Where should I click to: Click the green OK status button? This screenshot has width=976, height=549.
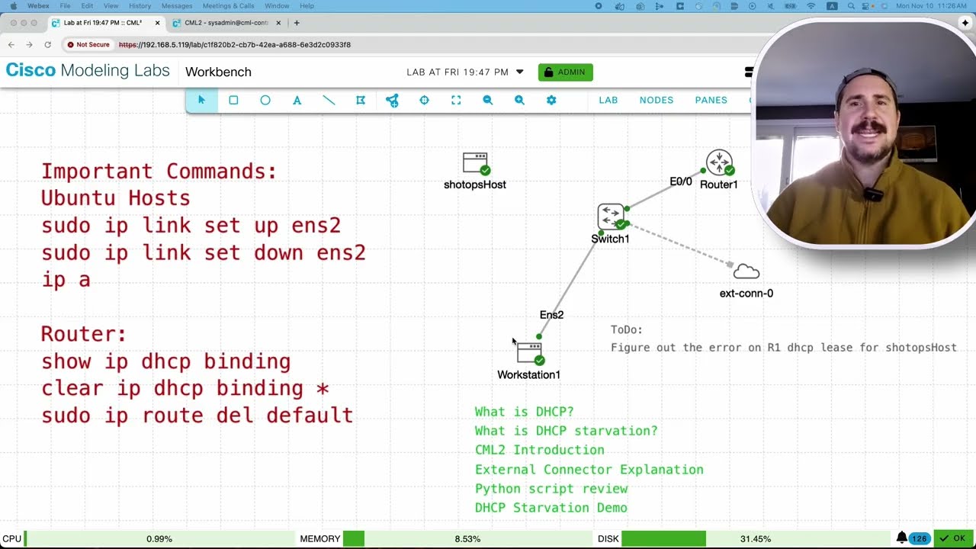953,538
